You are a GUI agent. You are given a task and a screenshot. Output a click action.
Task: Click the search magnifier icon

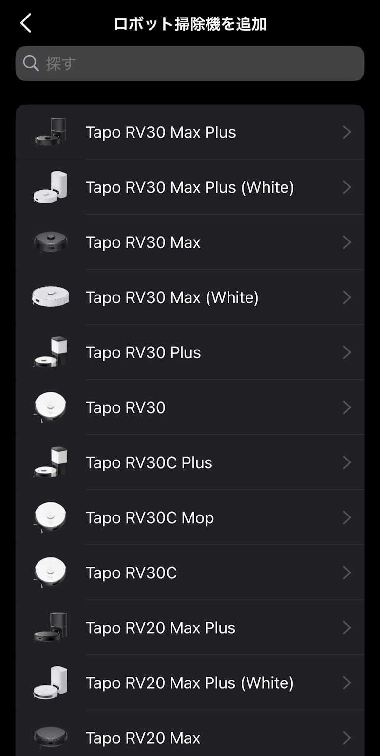point(31,63)
